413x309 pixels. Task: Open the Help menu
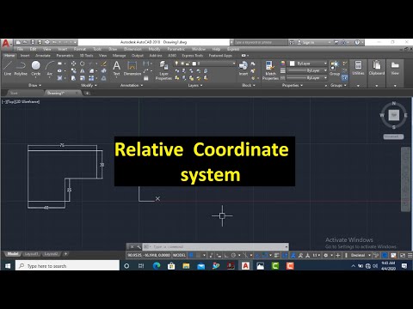[216, 49]
